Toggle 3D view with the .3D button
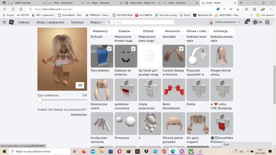The width and height of the screenshot is (276, 155). (80, 85)
